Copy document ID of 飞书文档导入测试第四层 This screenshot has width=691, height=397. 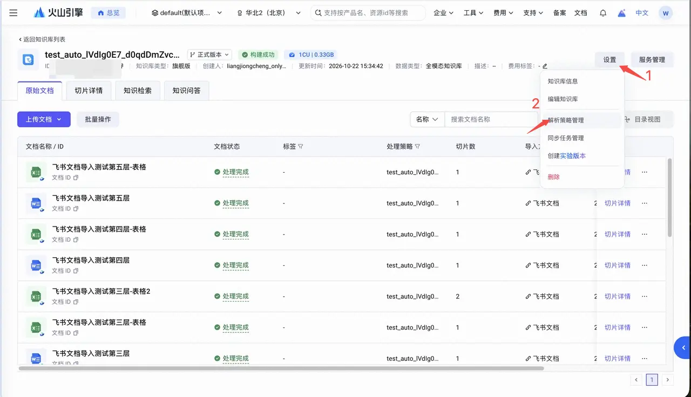(76, 271)
